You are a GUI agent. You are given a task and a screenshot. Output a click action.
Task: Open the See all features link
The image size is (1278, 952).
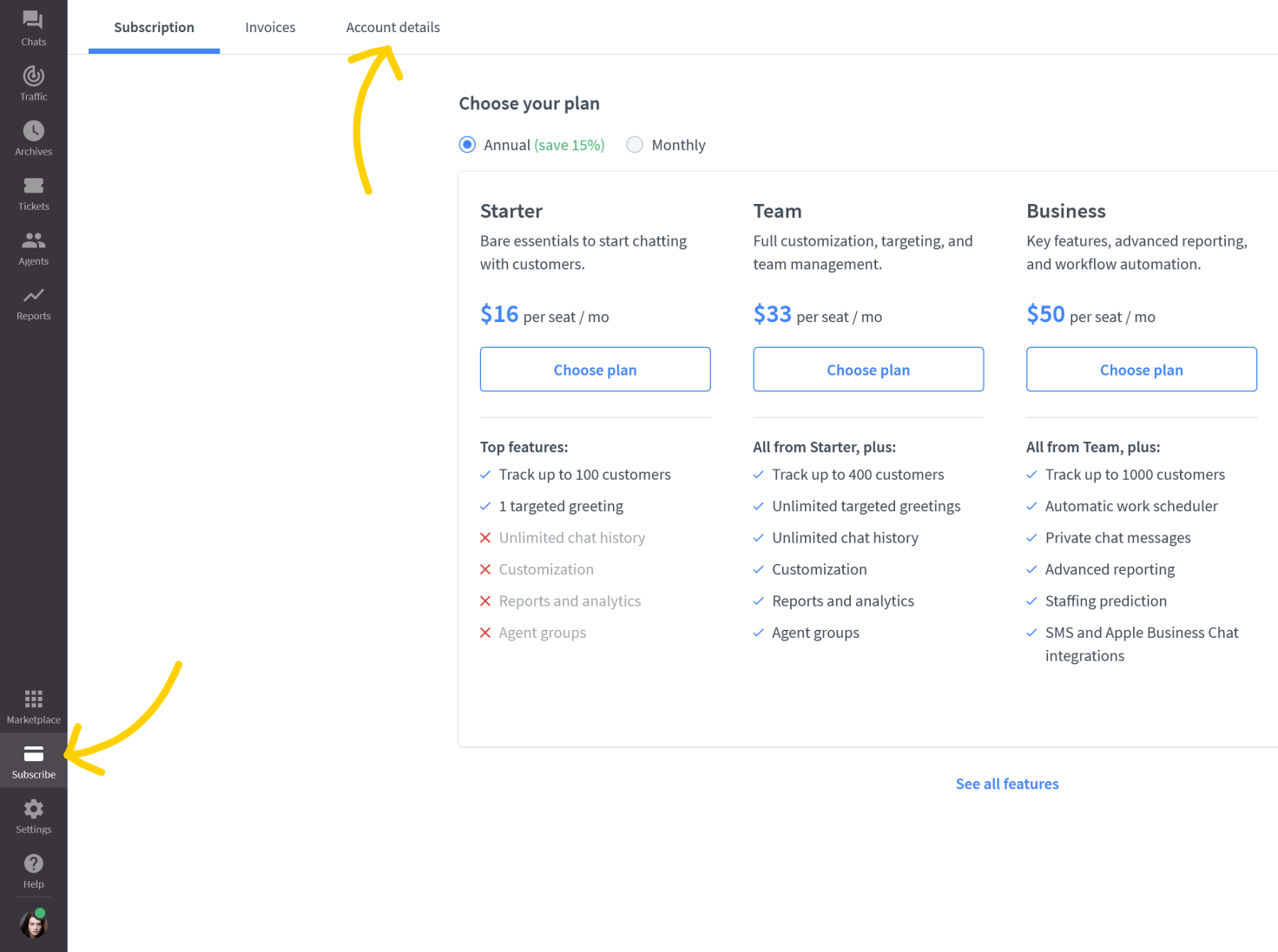pyautogui.click(x=1007, y=784)
